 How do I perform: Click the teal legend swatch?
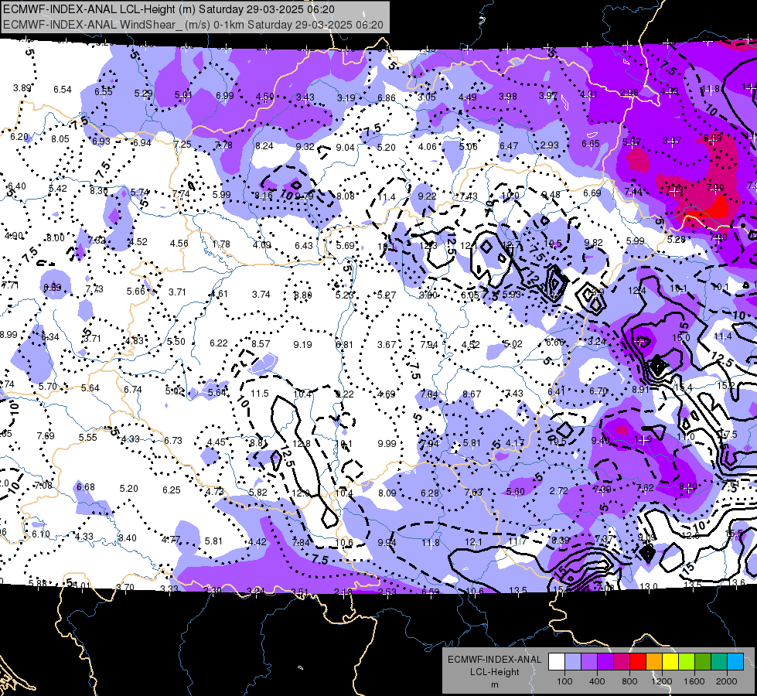[x=719, y=662]
